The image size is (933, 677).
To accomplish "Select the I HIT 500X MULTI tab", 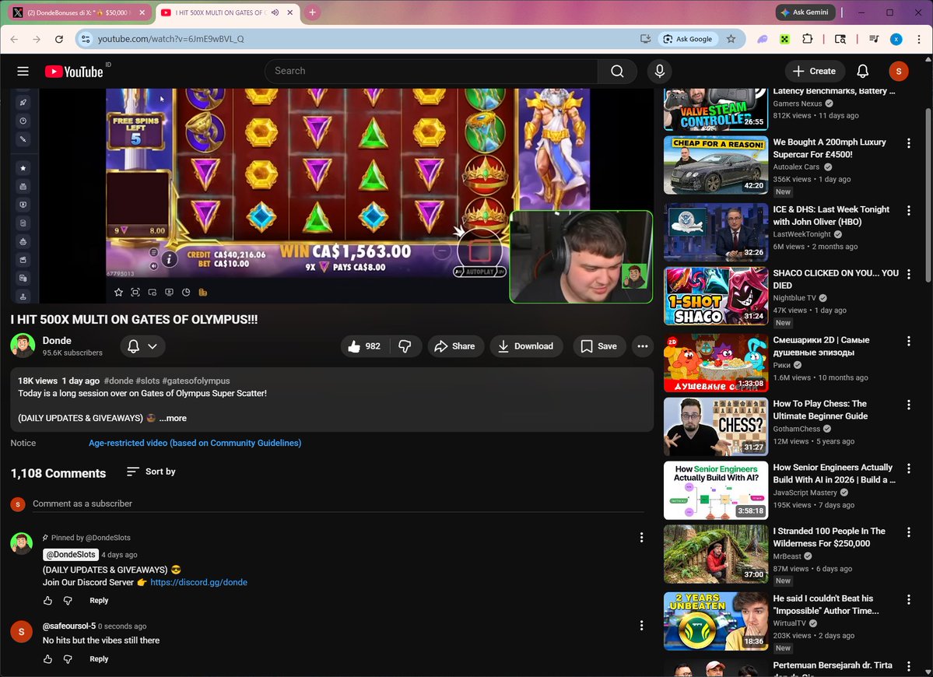I will pos(229,12).
